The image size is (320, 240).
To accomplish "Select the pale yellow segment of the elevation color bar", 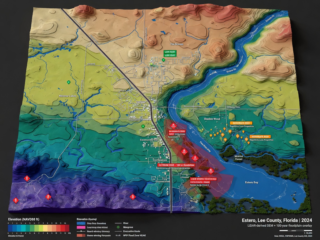I will (x=45, y=228).
